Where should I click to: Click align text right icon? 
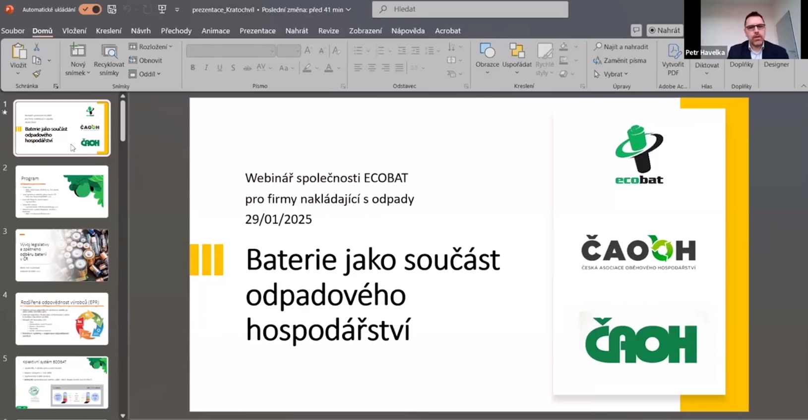click(x=385, y=68)
